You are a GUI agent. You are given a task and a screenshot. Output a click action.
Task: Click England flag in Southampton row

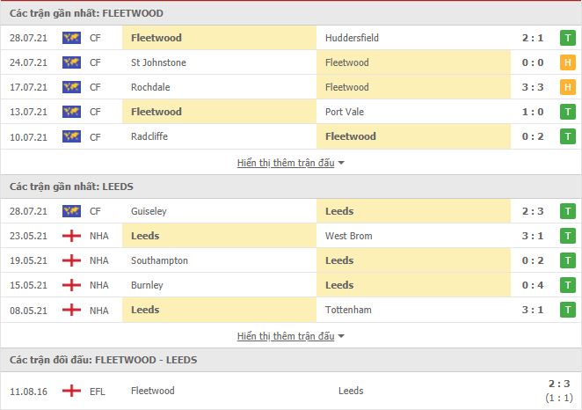(71, 260)
